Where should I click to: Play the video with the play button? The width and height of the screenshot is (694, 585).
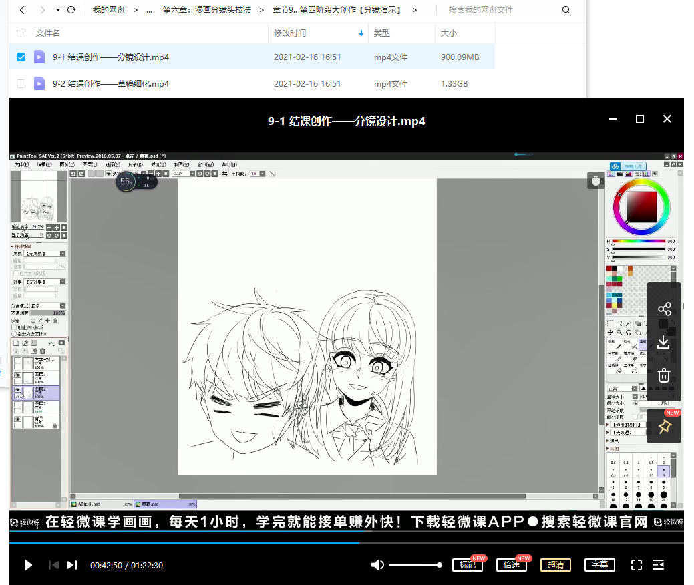(x=28, y=565)
